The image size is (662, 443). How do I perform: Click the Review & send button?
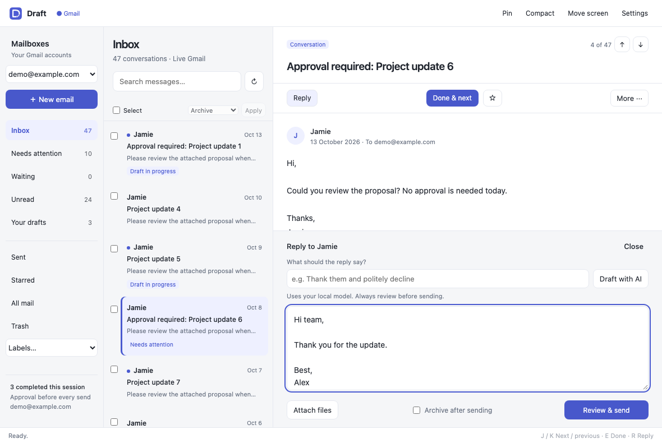click(606, 410)
